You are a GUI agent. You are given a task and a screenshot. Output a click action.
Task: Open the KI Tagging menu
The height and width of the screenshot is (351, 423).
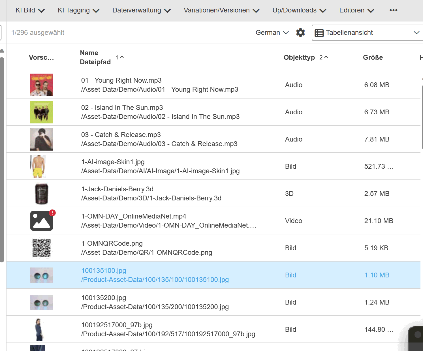[78, 10]
